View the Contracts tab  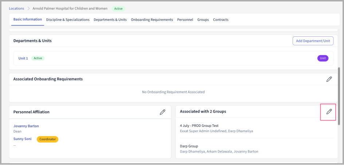(x=220, y=20)
